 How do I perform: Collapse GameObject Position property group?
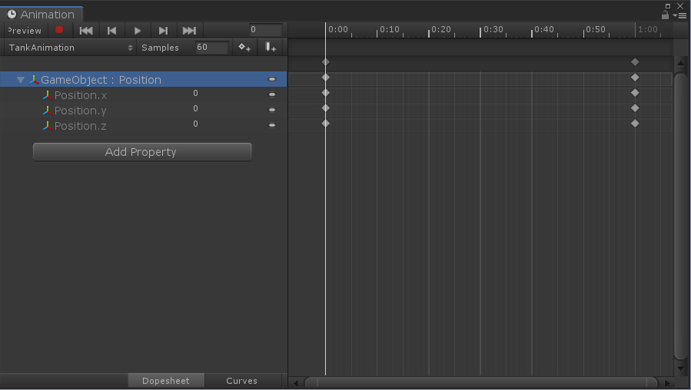point(20,80)
